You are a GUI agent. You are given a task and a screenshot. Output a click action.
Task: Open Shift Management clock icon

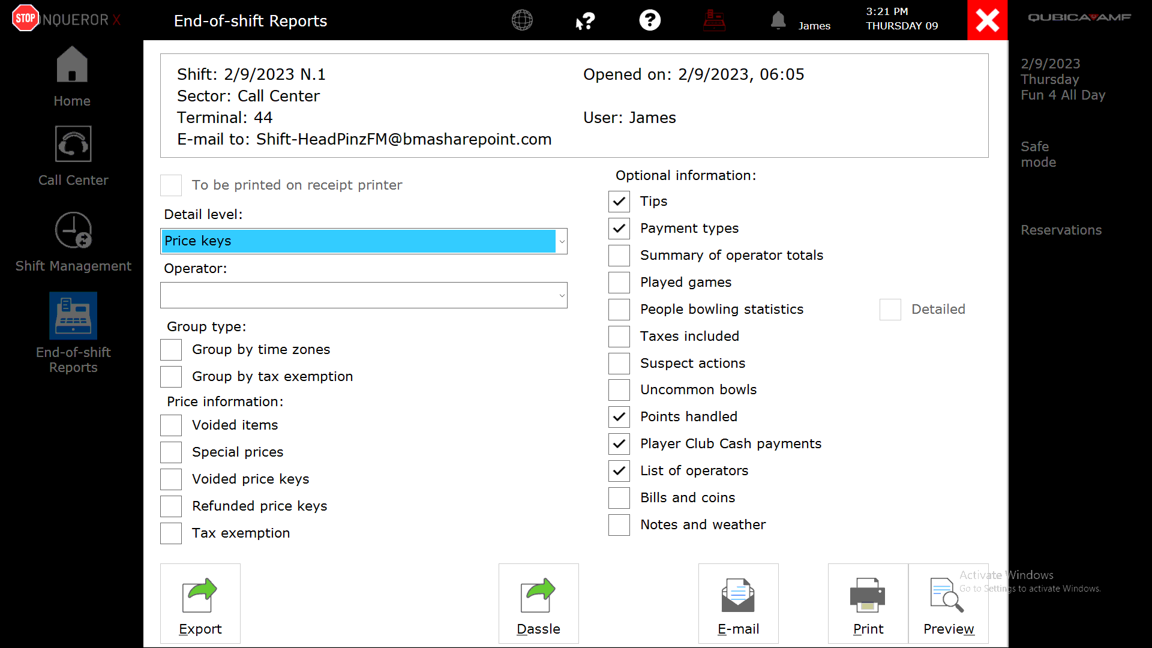[73, 230]
